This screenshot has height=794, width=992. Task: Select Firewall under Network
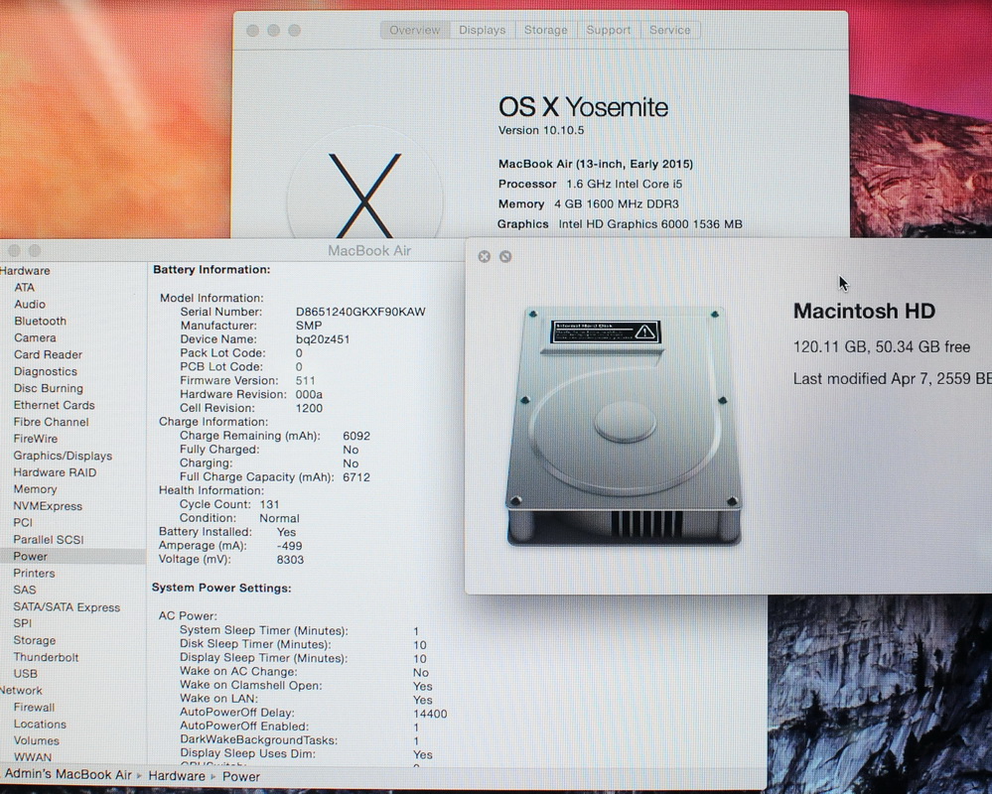click(x=34, y=708)
